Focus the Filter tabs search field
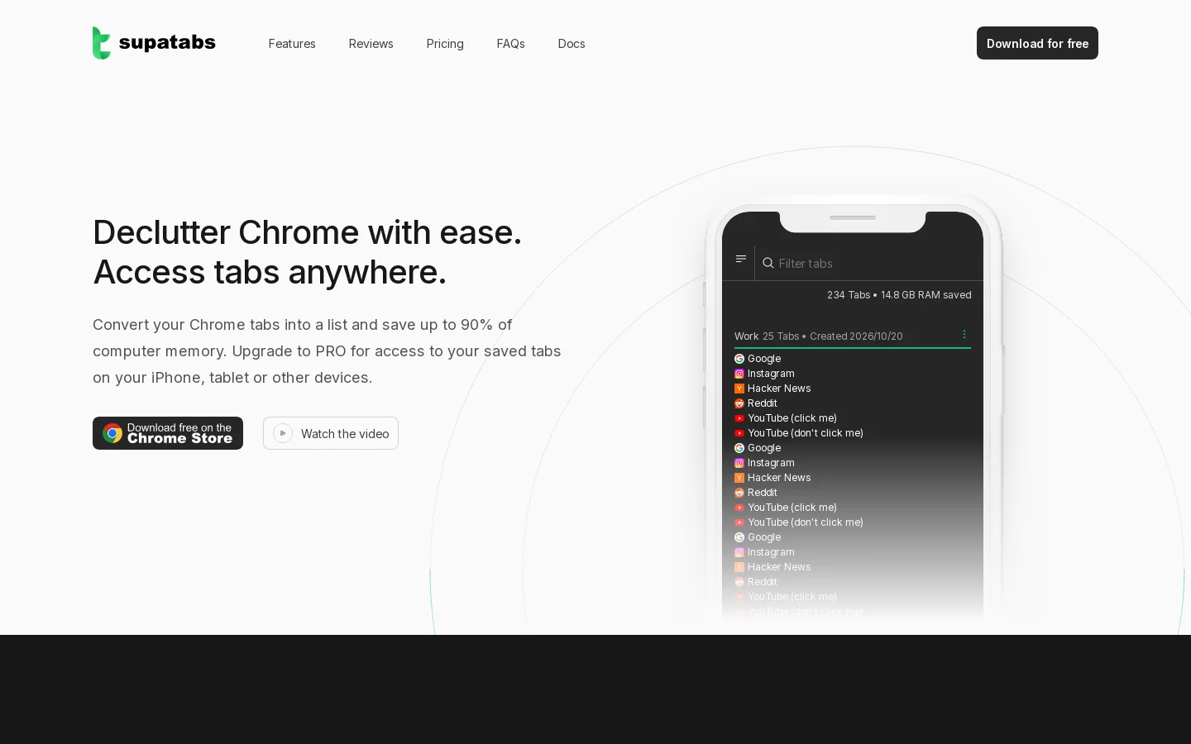Image resolution: width=1191 pixels, height=744 pixels. (868, 263)
